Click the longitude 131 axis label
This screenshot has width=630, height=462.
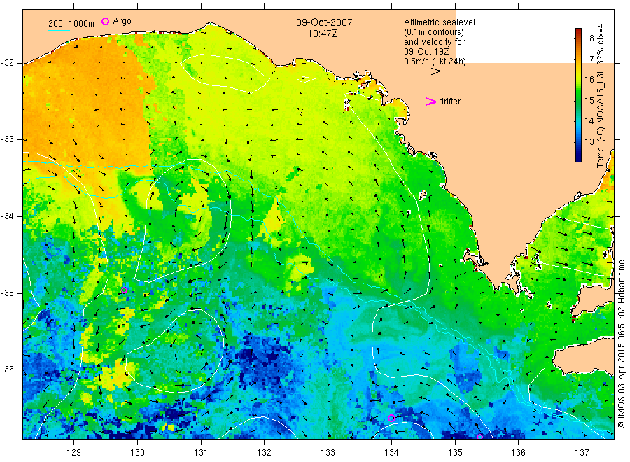[x=201, y=453]
